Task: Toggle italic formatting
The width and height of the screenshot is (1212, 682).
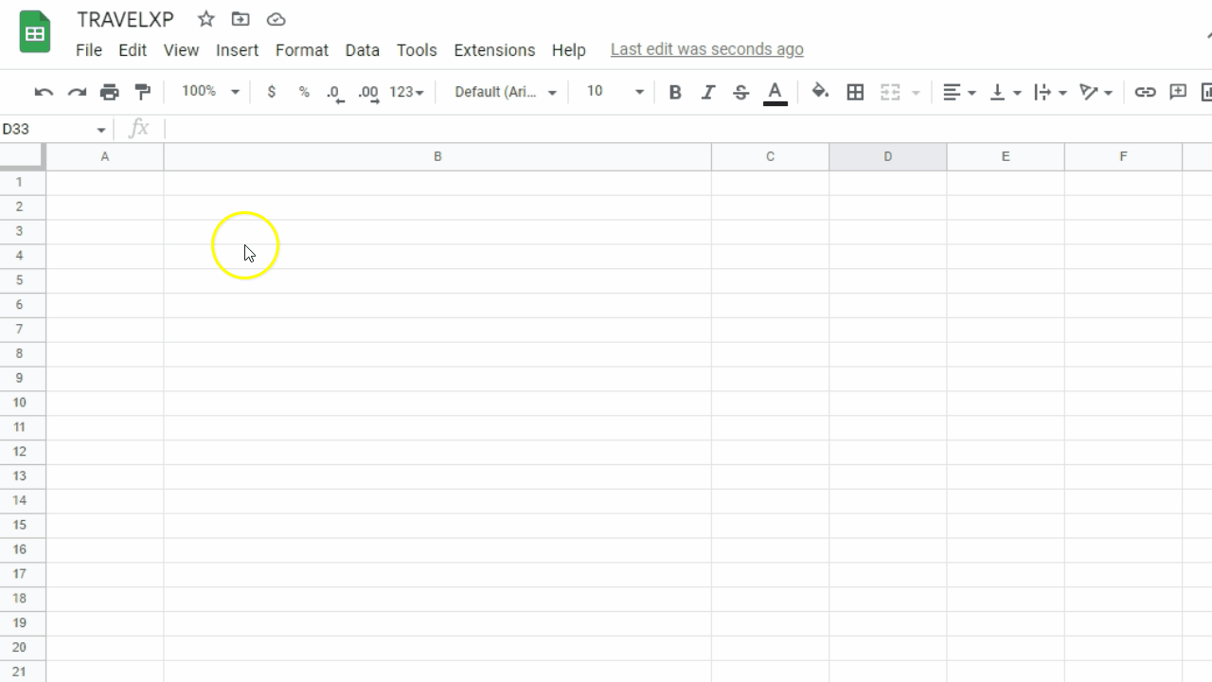Action: click(x=707, y=92)
